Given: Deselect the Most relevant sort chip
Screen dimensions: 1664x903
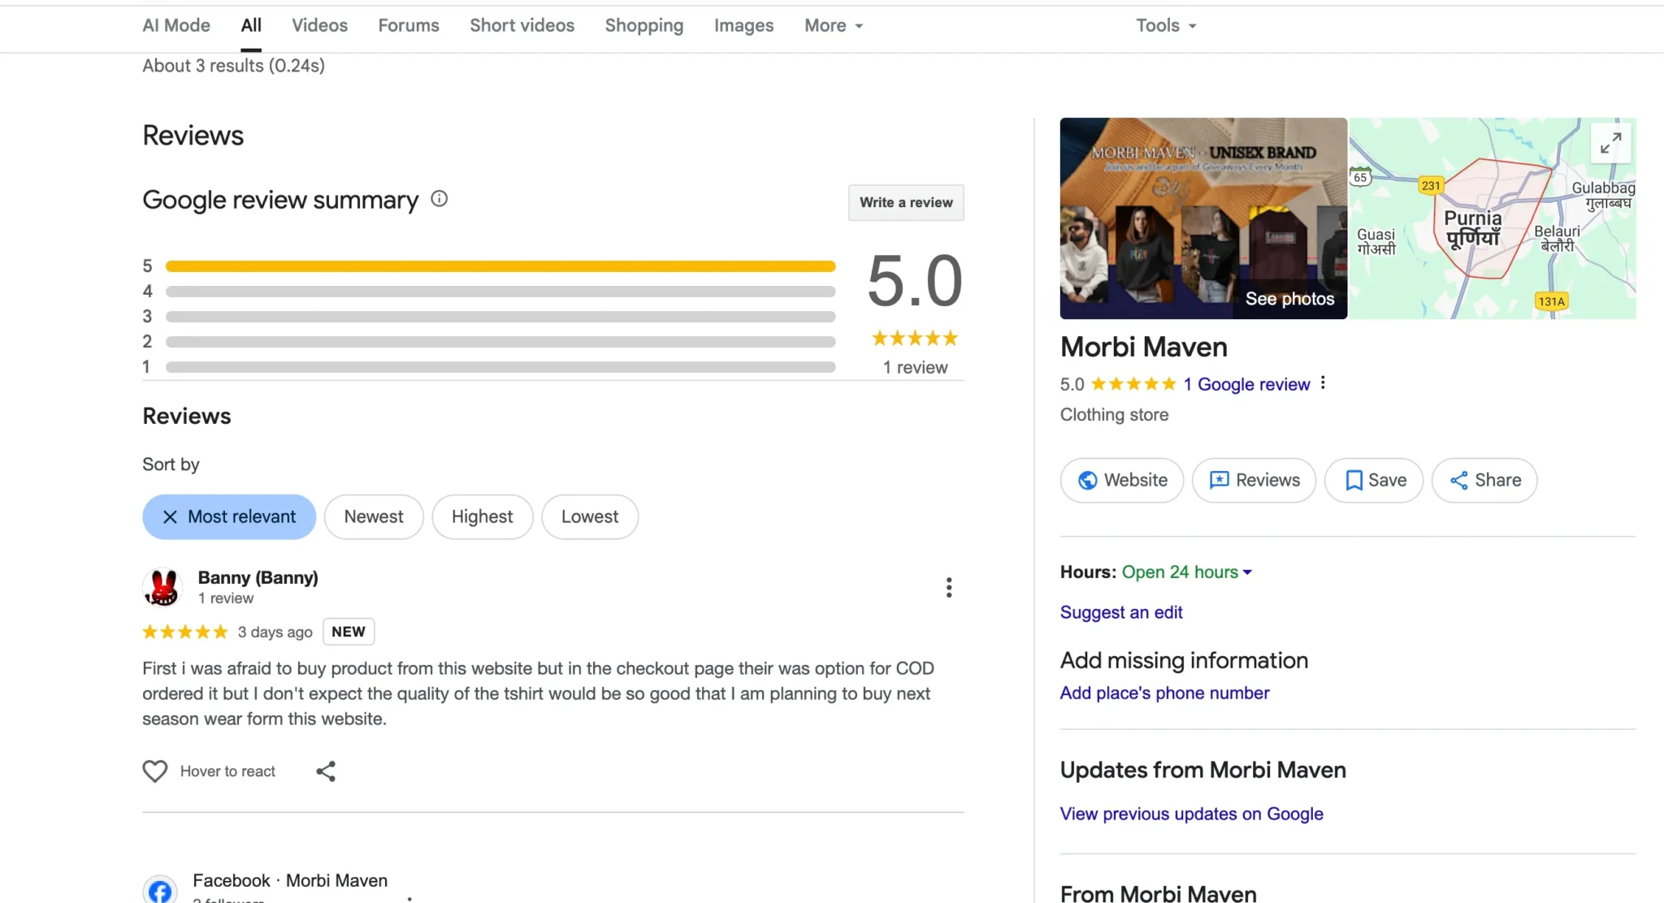Looking at the screenshot, I should click(229, 516).
